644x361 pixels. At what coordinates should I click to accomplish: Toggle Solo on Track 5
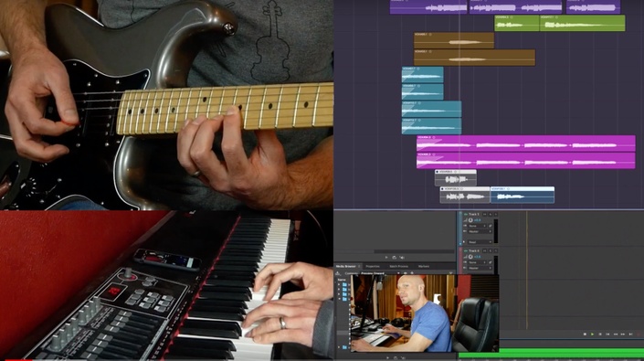point(491,215)
